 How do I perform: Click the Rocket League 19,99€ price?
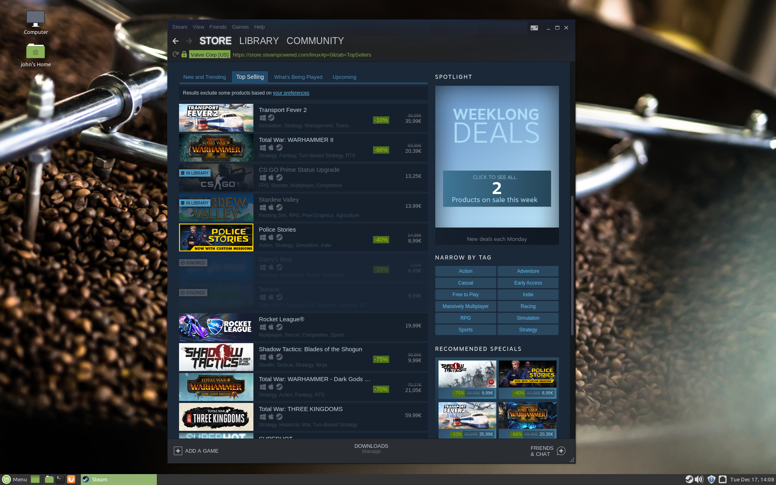tap(413, 325)
